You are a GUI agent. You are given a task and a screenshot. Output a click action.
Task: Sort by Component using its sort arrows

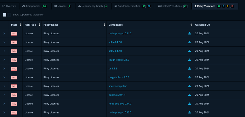pos(191,25)
